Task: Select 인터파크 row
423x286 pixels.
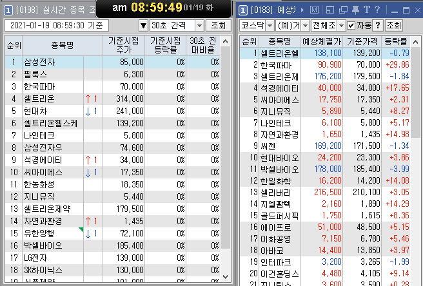Action: 325,262
